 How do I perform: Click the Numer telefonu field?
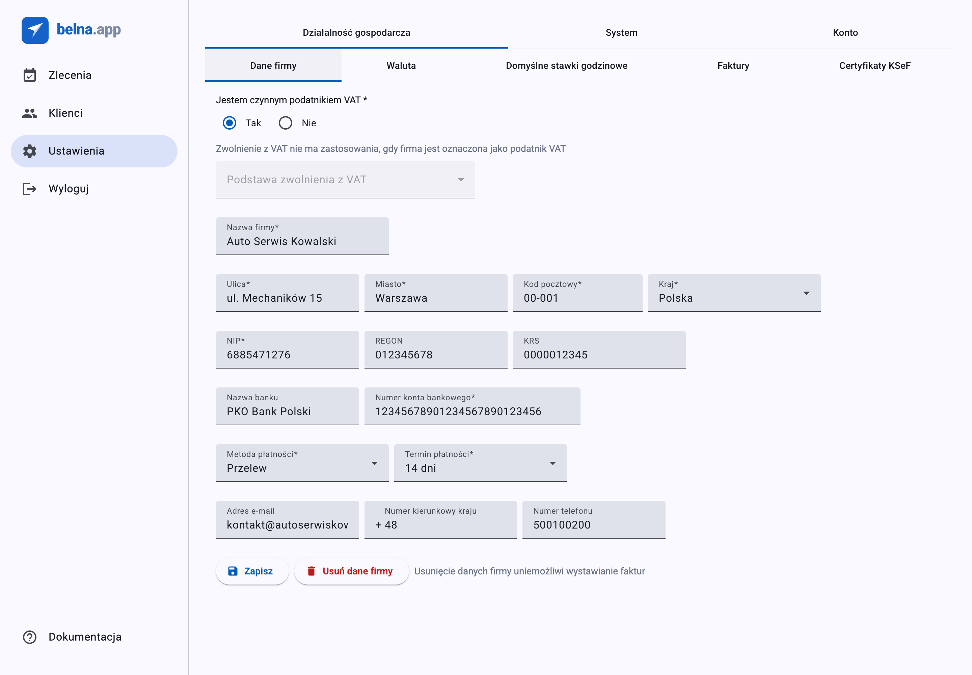click(593, 519)
